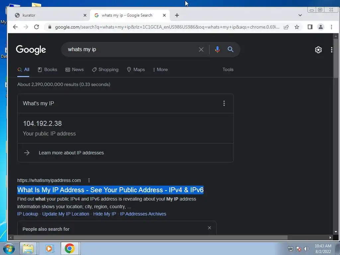This screenshot has height=255, width=340.
Task: Click the scroll down arrow
Action: 336,232
